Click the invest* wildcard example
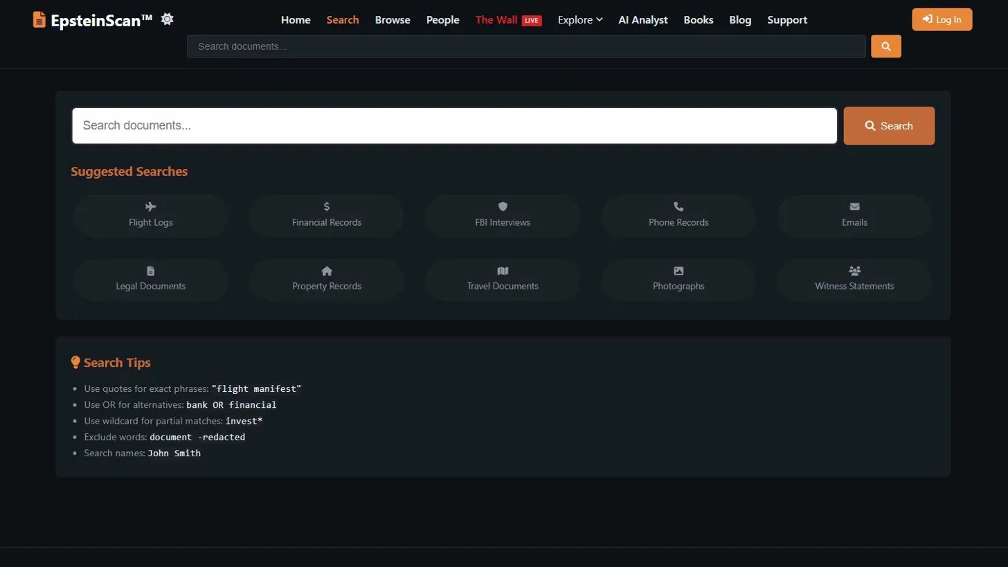 [x=244, y=421]
